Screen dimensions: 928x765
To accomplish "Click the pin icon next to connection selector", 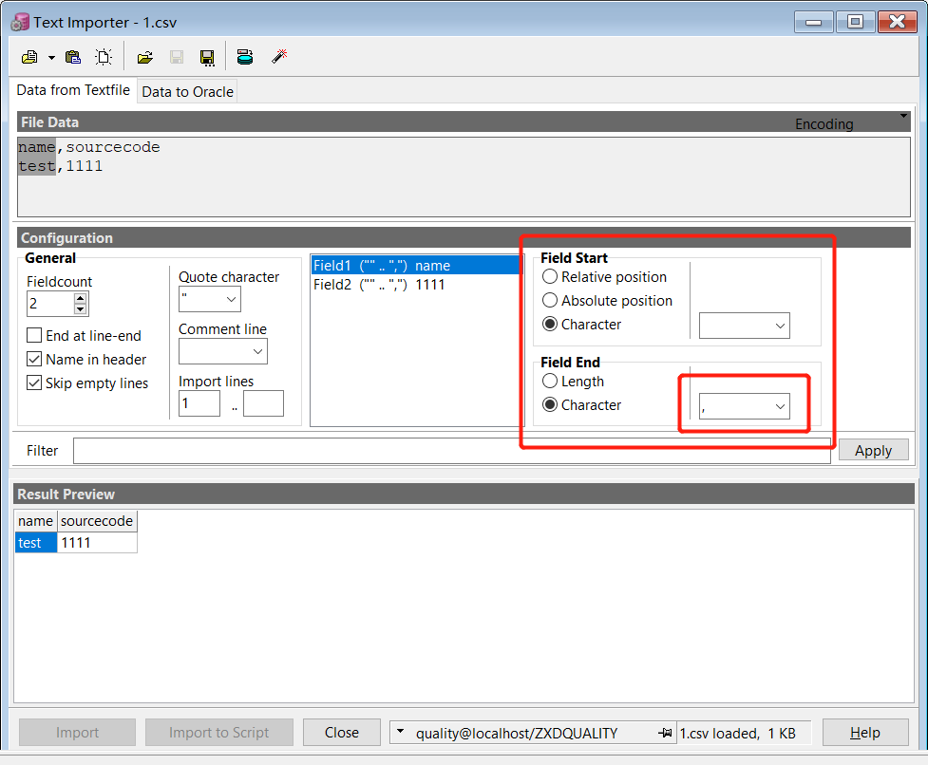I will point(665,732).
